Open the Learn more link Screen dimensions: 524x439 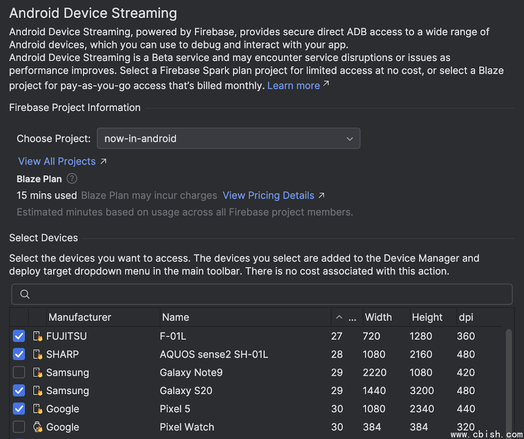coord(294,86)
